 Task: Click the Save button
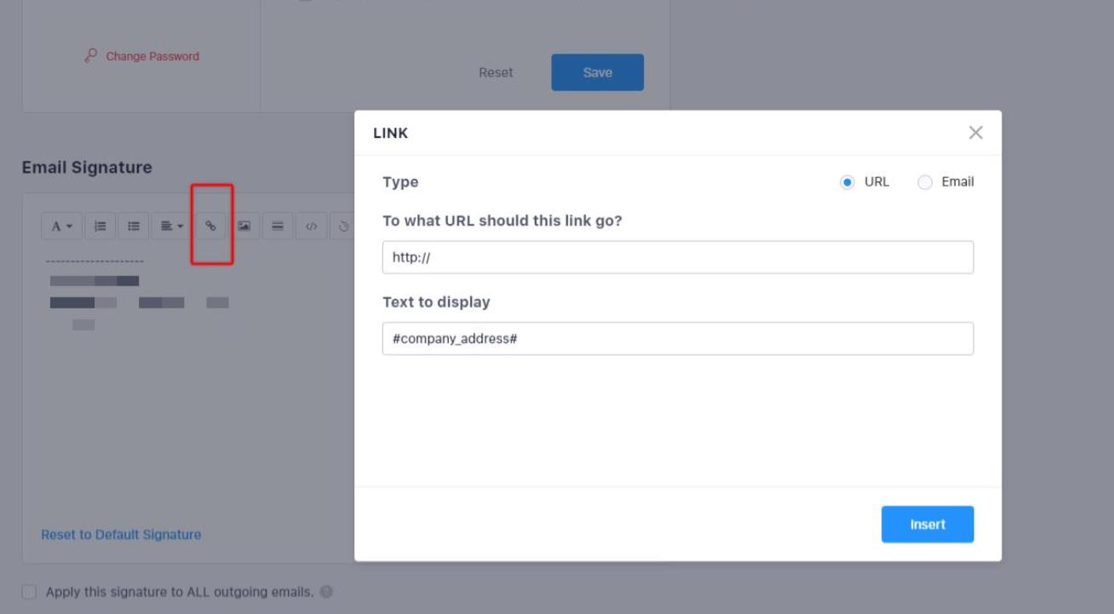click(x=597, y=72)
